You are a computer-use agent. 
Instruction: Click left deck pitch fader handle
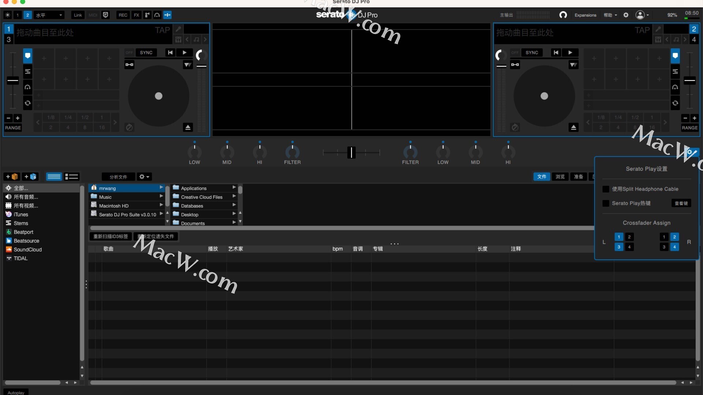13,80
